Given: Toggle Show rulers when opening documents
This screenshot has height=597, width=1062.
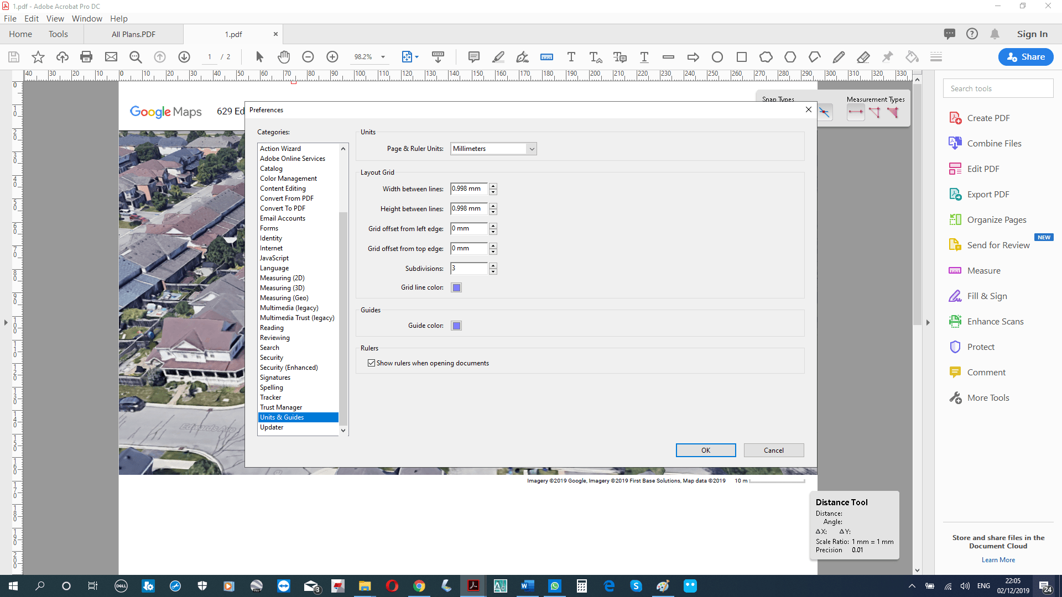Looking at the screenshot, I should (371, 363).
